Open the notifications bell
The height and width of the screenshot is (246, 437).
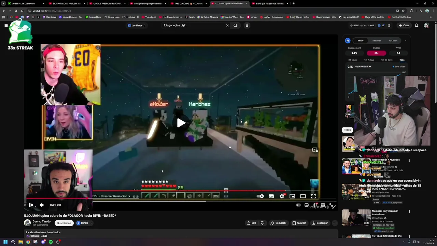click(417, 25)
